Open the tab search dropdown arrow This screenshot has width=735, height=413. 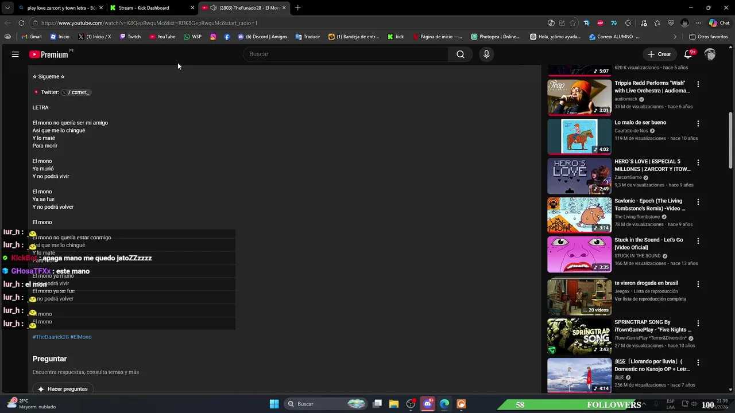click(7, 8)
